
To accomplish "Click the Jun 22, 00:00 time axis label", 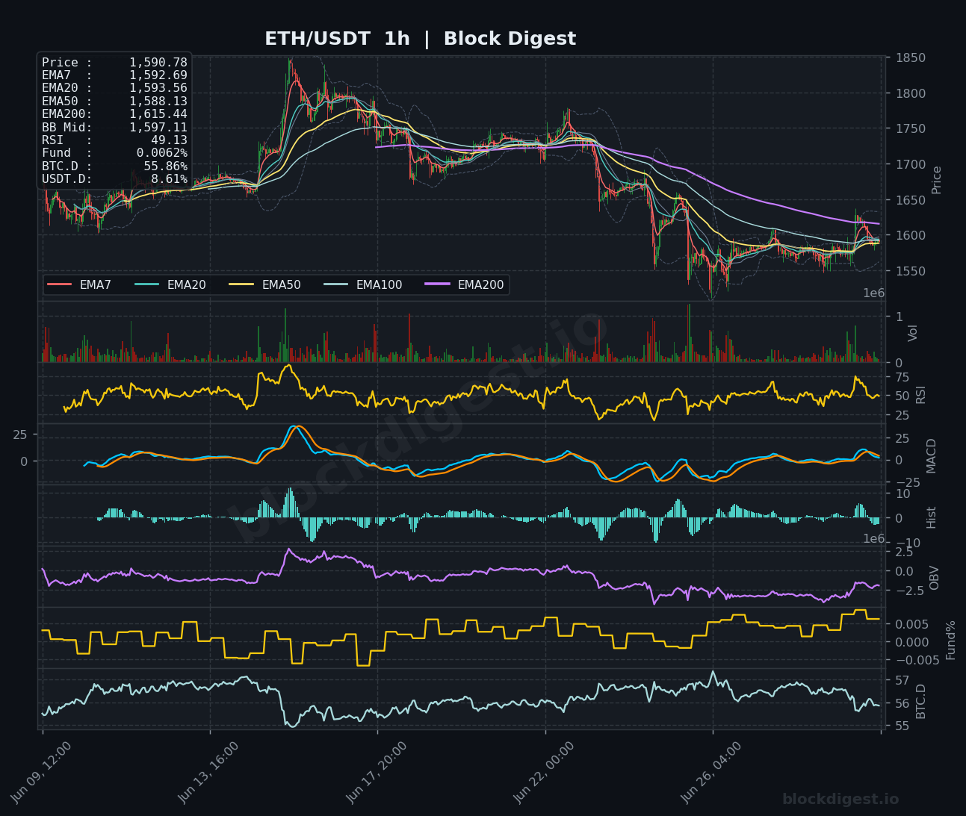I will [x=544, y=772].
